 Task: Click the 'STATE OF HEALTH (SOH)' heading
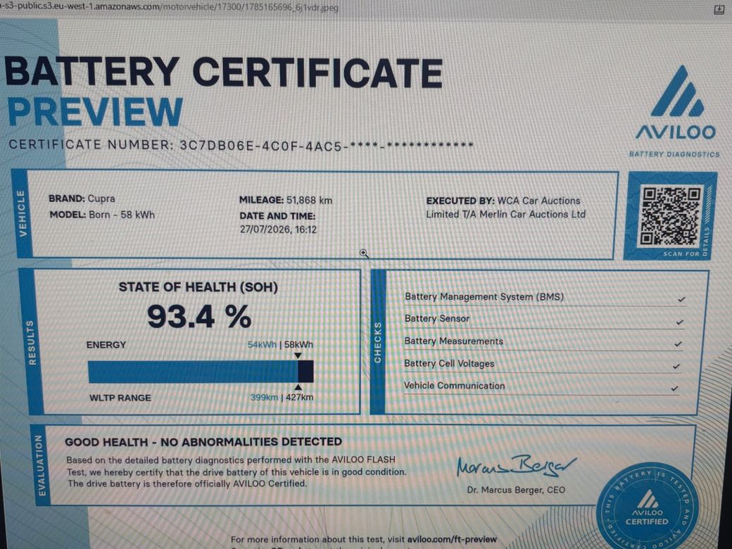point(198,286)
